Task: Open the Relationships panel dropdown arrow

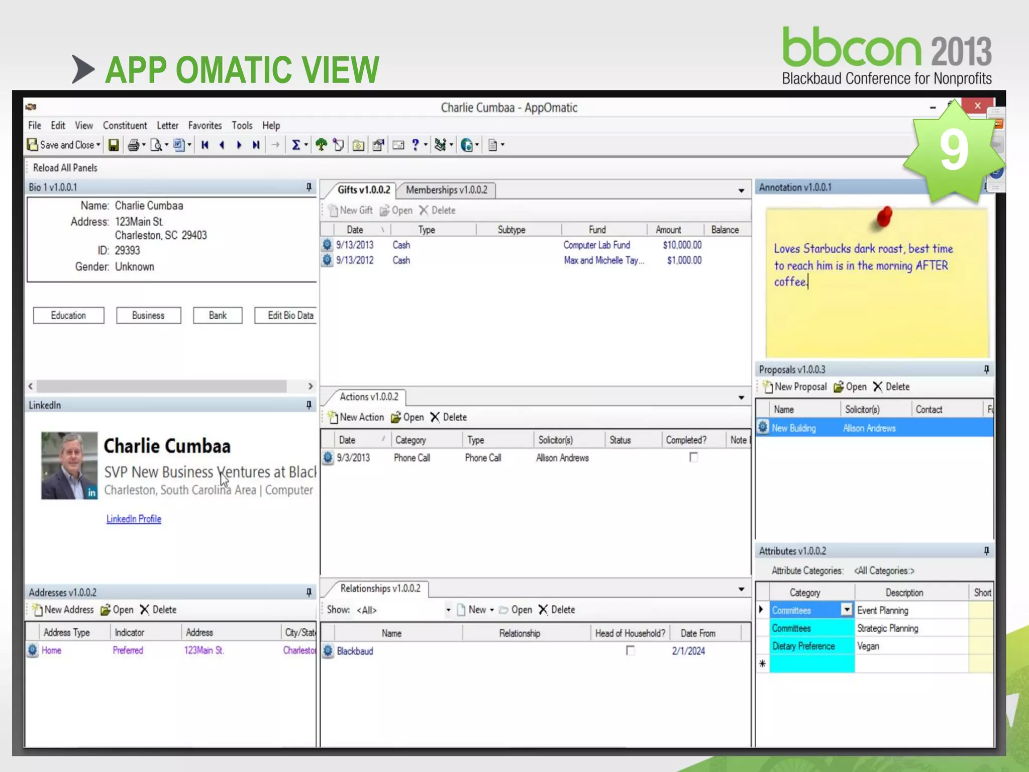Action: 741,589
